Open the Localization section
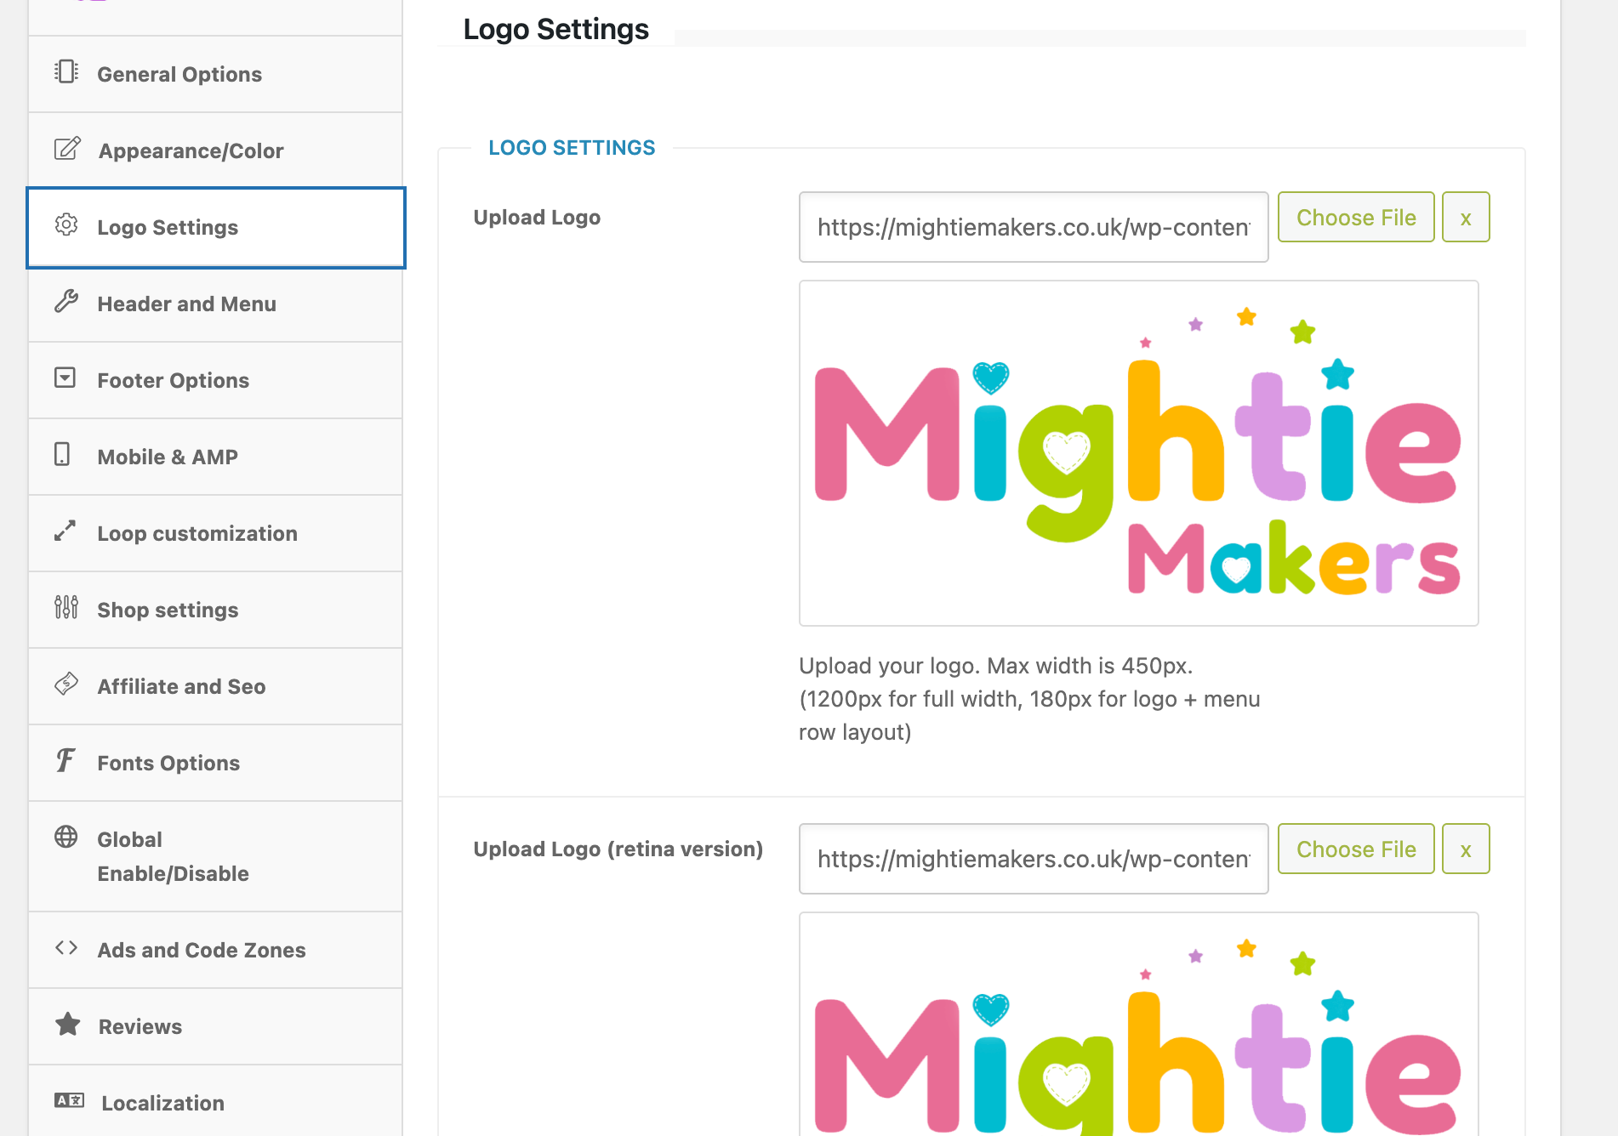 point(215,1100)
